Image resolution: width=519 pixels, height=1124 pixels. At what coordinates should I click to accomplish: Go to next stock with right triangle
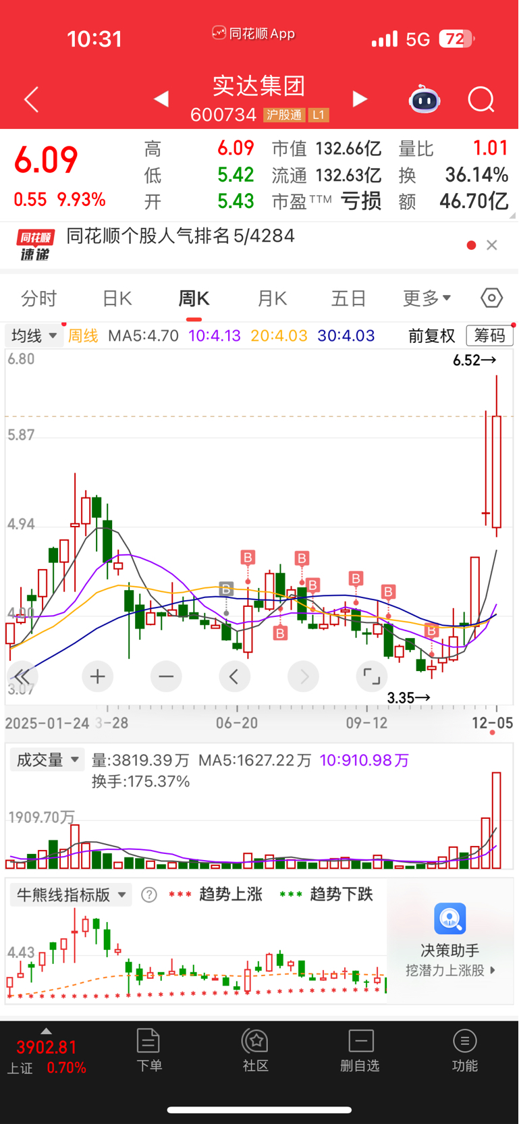coord(360,99)
